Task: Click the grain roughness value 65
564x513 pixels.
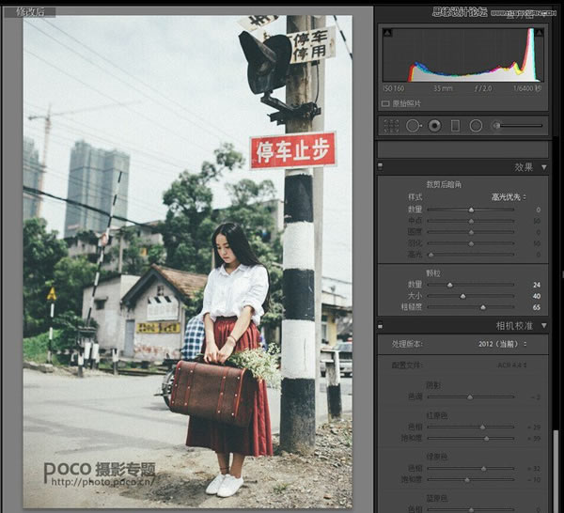Action: pos(537,307)
